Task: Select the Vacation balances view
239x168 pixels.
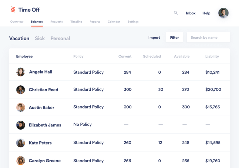Action: 19,38
